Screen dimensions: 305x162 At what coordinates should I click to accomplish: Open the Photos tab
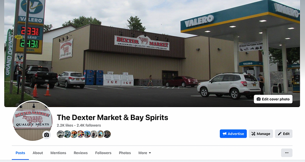coord(125,153)
